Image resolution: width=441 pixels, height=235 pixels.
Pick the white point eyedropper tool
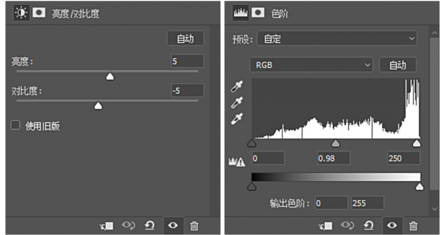(x=237, y=119)
